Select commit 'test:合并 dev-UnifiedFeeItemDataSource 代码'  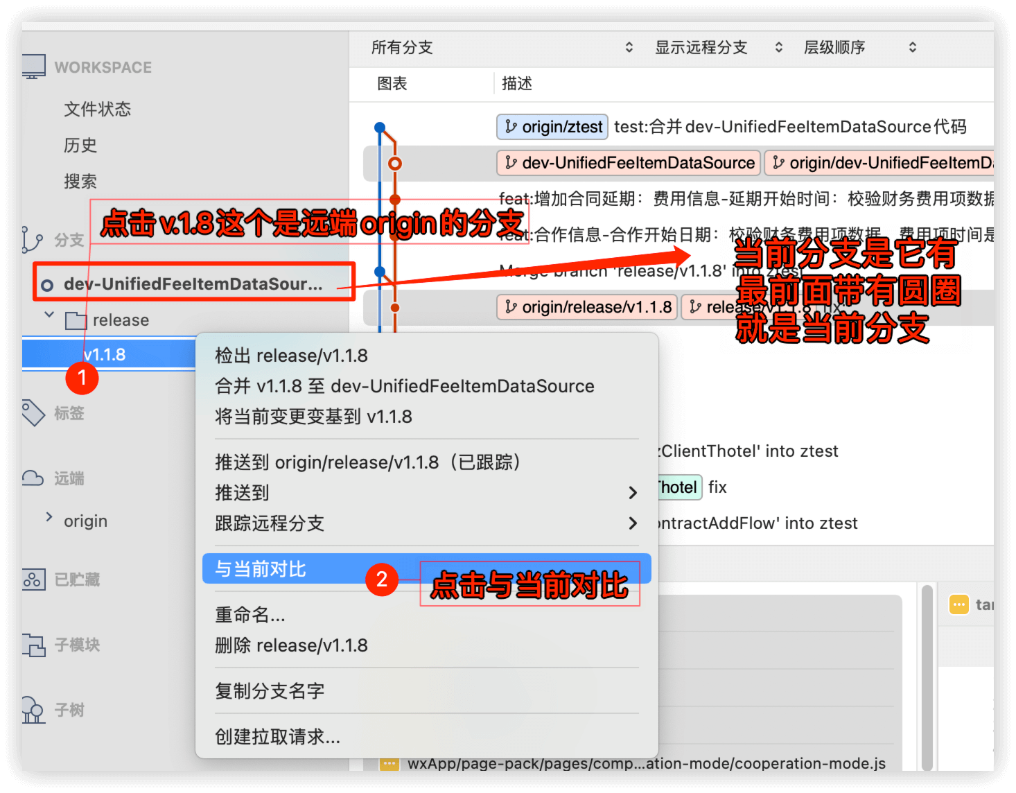point(790,127)
